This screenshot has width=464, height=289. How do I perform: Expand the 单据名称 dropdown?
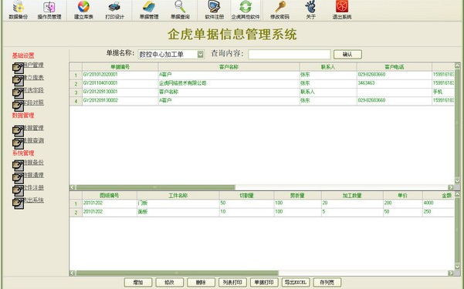200,54
